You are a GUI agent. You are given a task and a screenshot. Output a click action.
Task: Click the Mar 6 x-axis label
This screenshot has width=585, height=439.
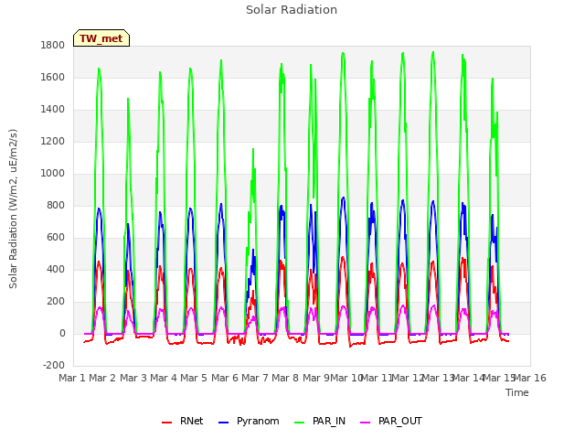[225, 378]
